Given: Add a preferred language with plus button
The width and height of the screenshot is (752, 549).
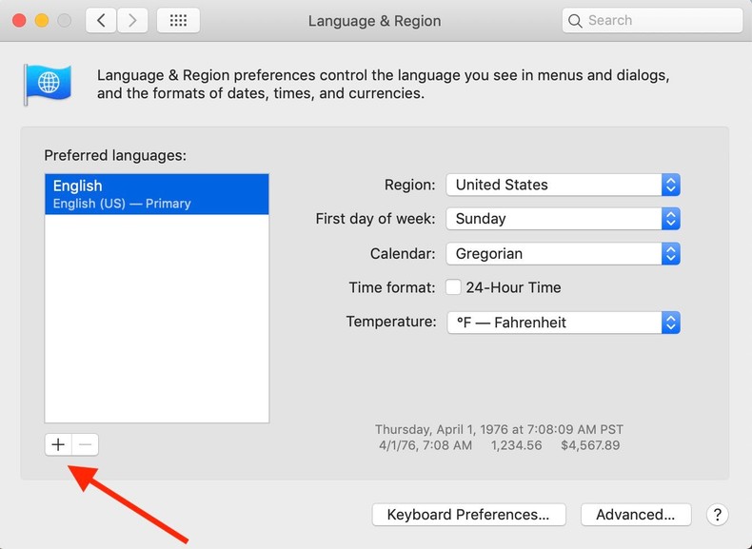Looking at the screenshot, I should [x=58, y=444].
